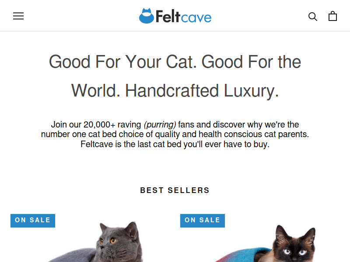This screenshot has height=262, width=350.
Task: Click the 'Good For Your Cat' headline line
Action: pos(175,62)
